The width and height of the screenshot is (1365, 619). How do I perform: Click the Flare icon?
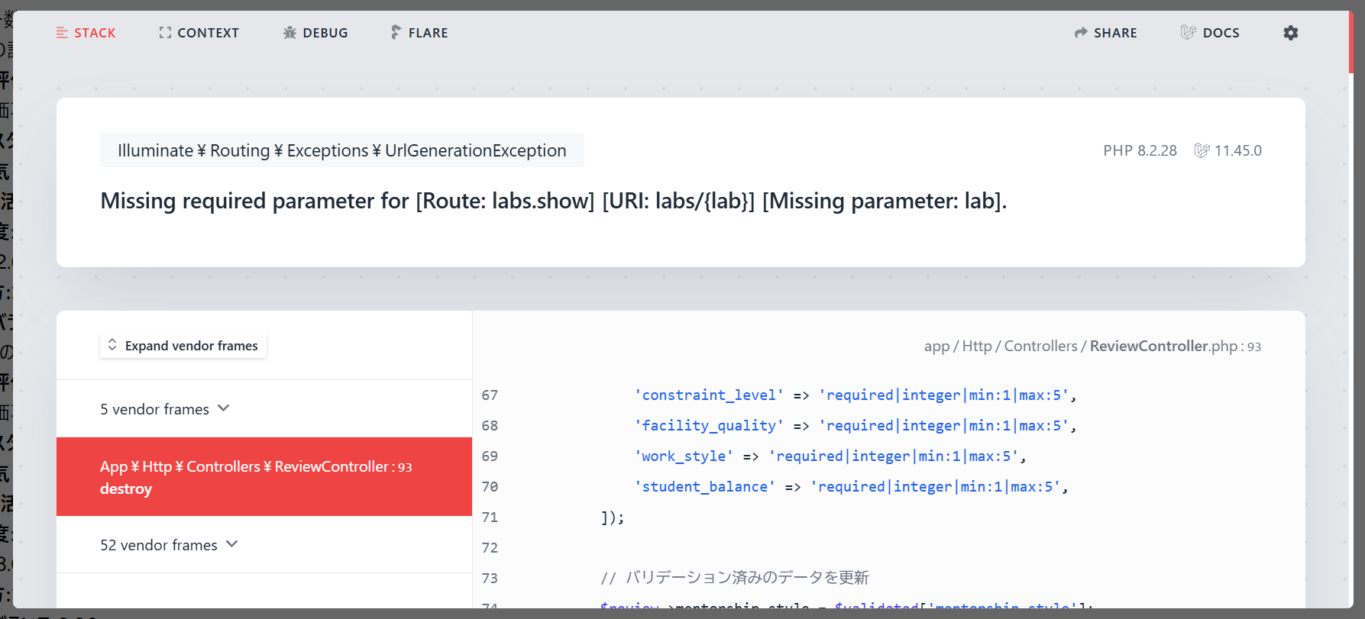[396, 32]
